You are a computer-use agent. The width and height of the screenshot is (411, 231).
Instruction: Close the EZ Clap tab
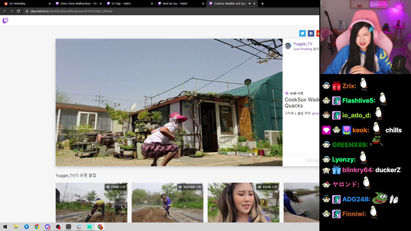(x=152, y=4)
